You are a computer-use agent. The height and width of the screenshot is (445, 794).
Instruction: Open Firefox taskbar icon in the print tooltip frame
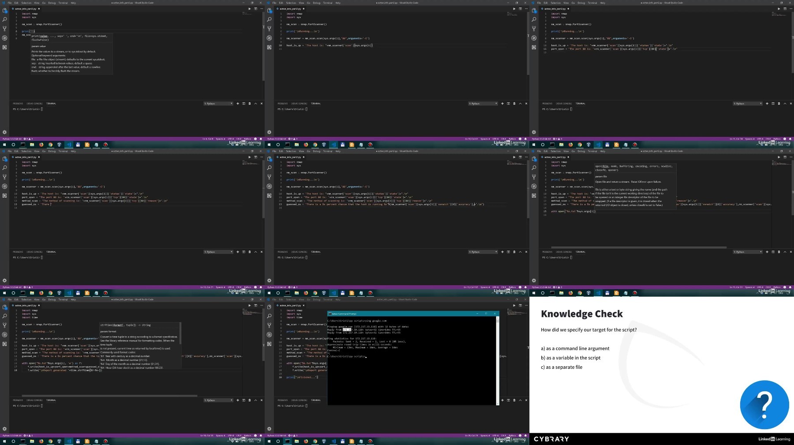(x=41, y=144)
